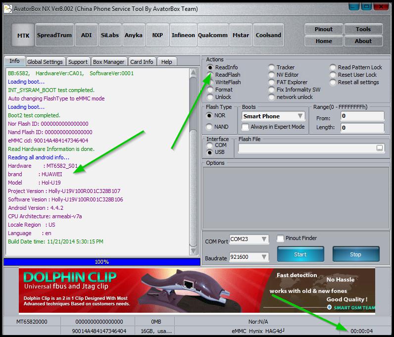The image size is (394, 337).
Task: Switch to the Global Settings tab
Action: (x=45, y=62)
